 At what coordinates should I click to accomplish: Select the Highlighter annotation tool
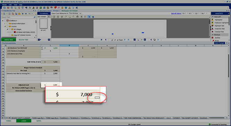(218, 20)
